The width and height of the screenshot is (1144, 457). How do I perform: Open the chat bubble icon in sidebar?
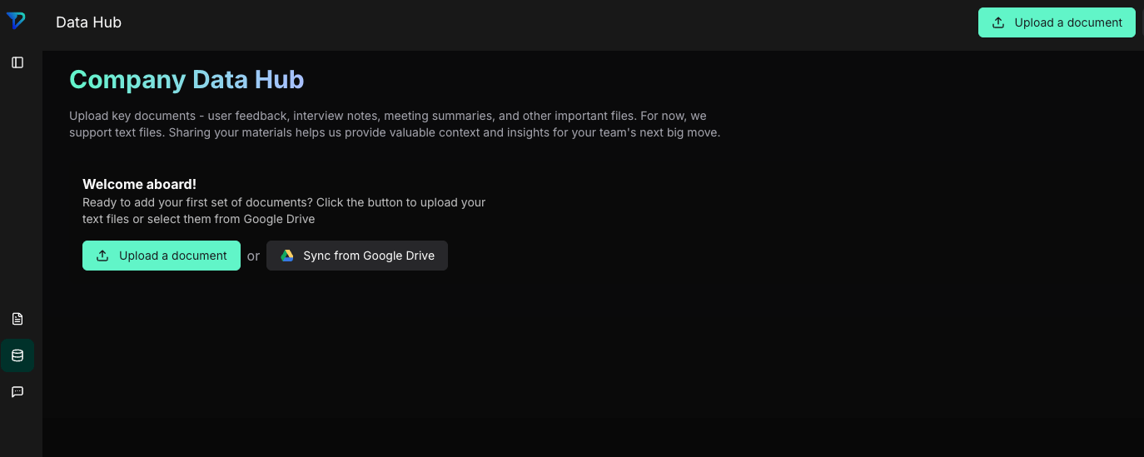coord(17,392)
